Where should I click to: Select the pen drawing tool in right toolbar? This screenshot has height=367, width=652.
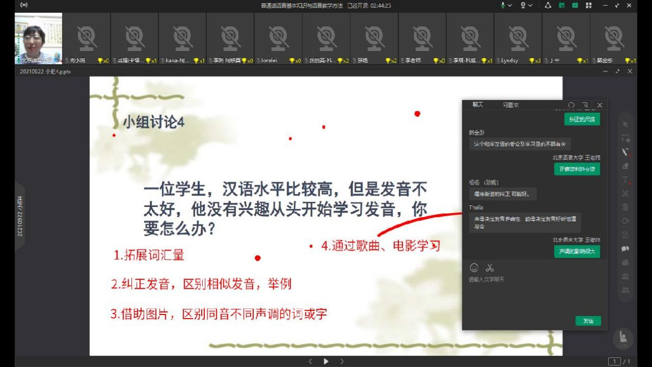click(625, 152)
